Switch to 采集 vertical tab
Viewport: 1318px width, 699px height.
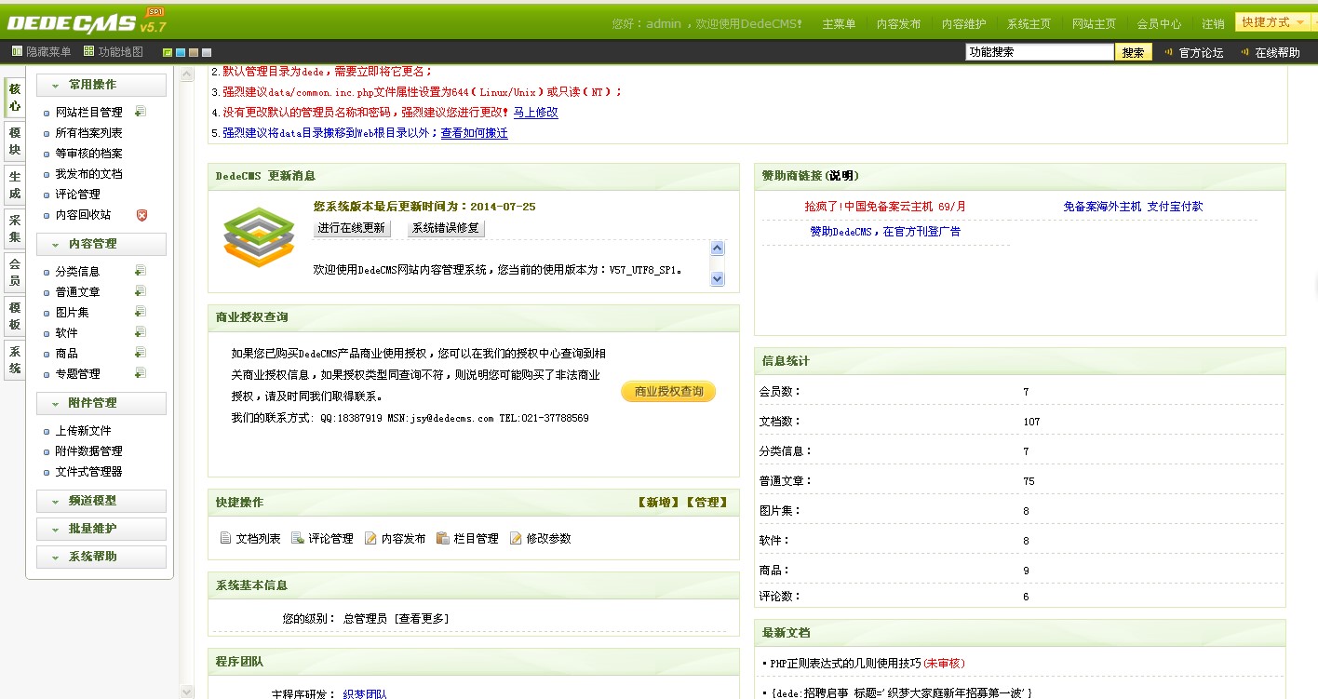14,229
